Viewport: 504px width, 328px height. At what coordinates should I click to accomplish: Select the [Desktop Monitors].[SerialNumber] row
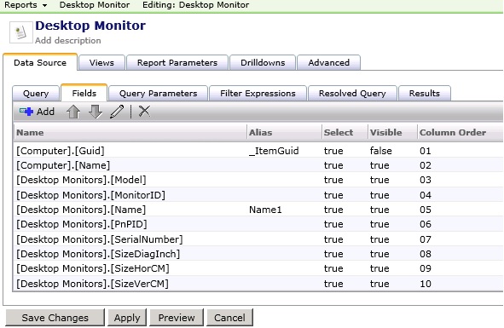258,239
